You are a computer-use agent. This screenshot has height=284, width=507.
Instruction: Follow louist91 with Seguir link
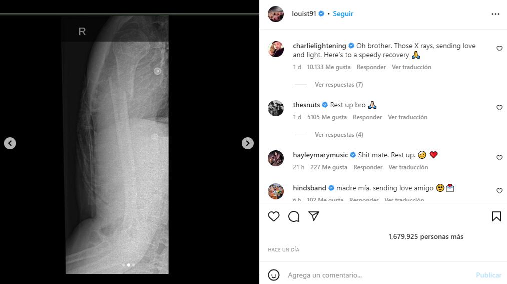click(x=343, y=14)
